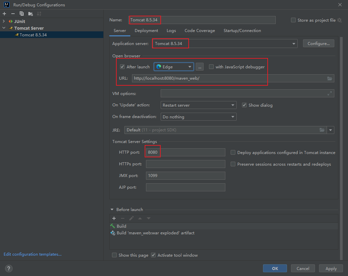The width and height of the screenshot is (348, 276).
Task: Click the Add New Configuration plus icon
Action: [4, 14]
